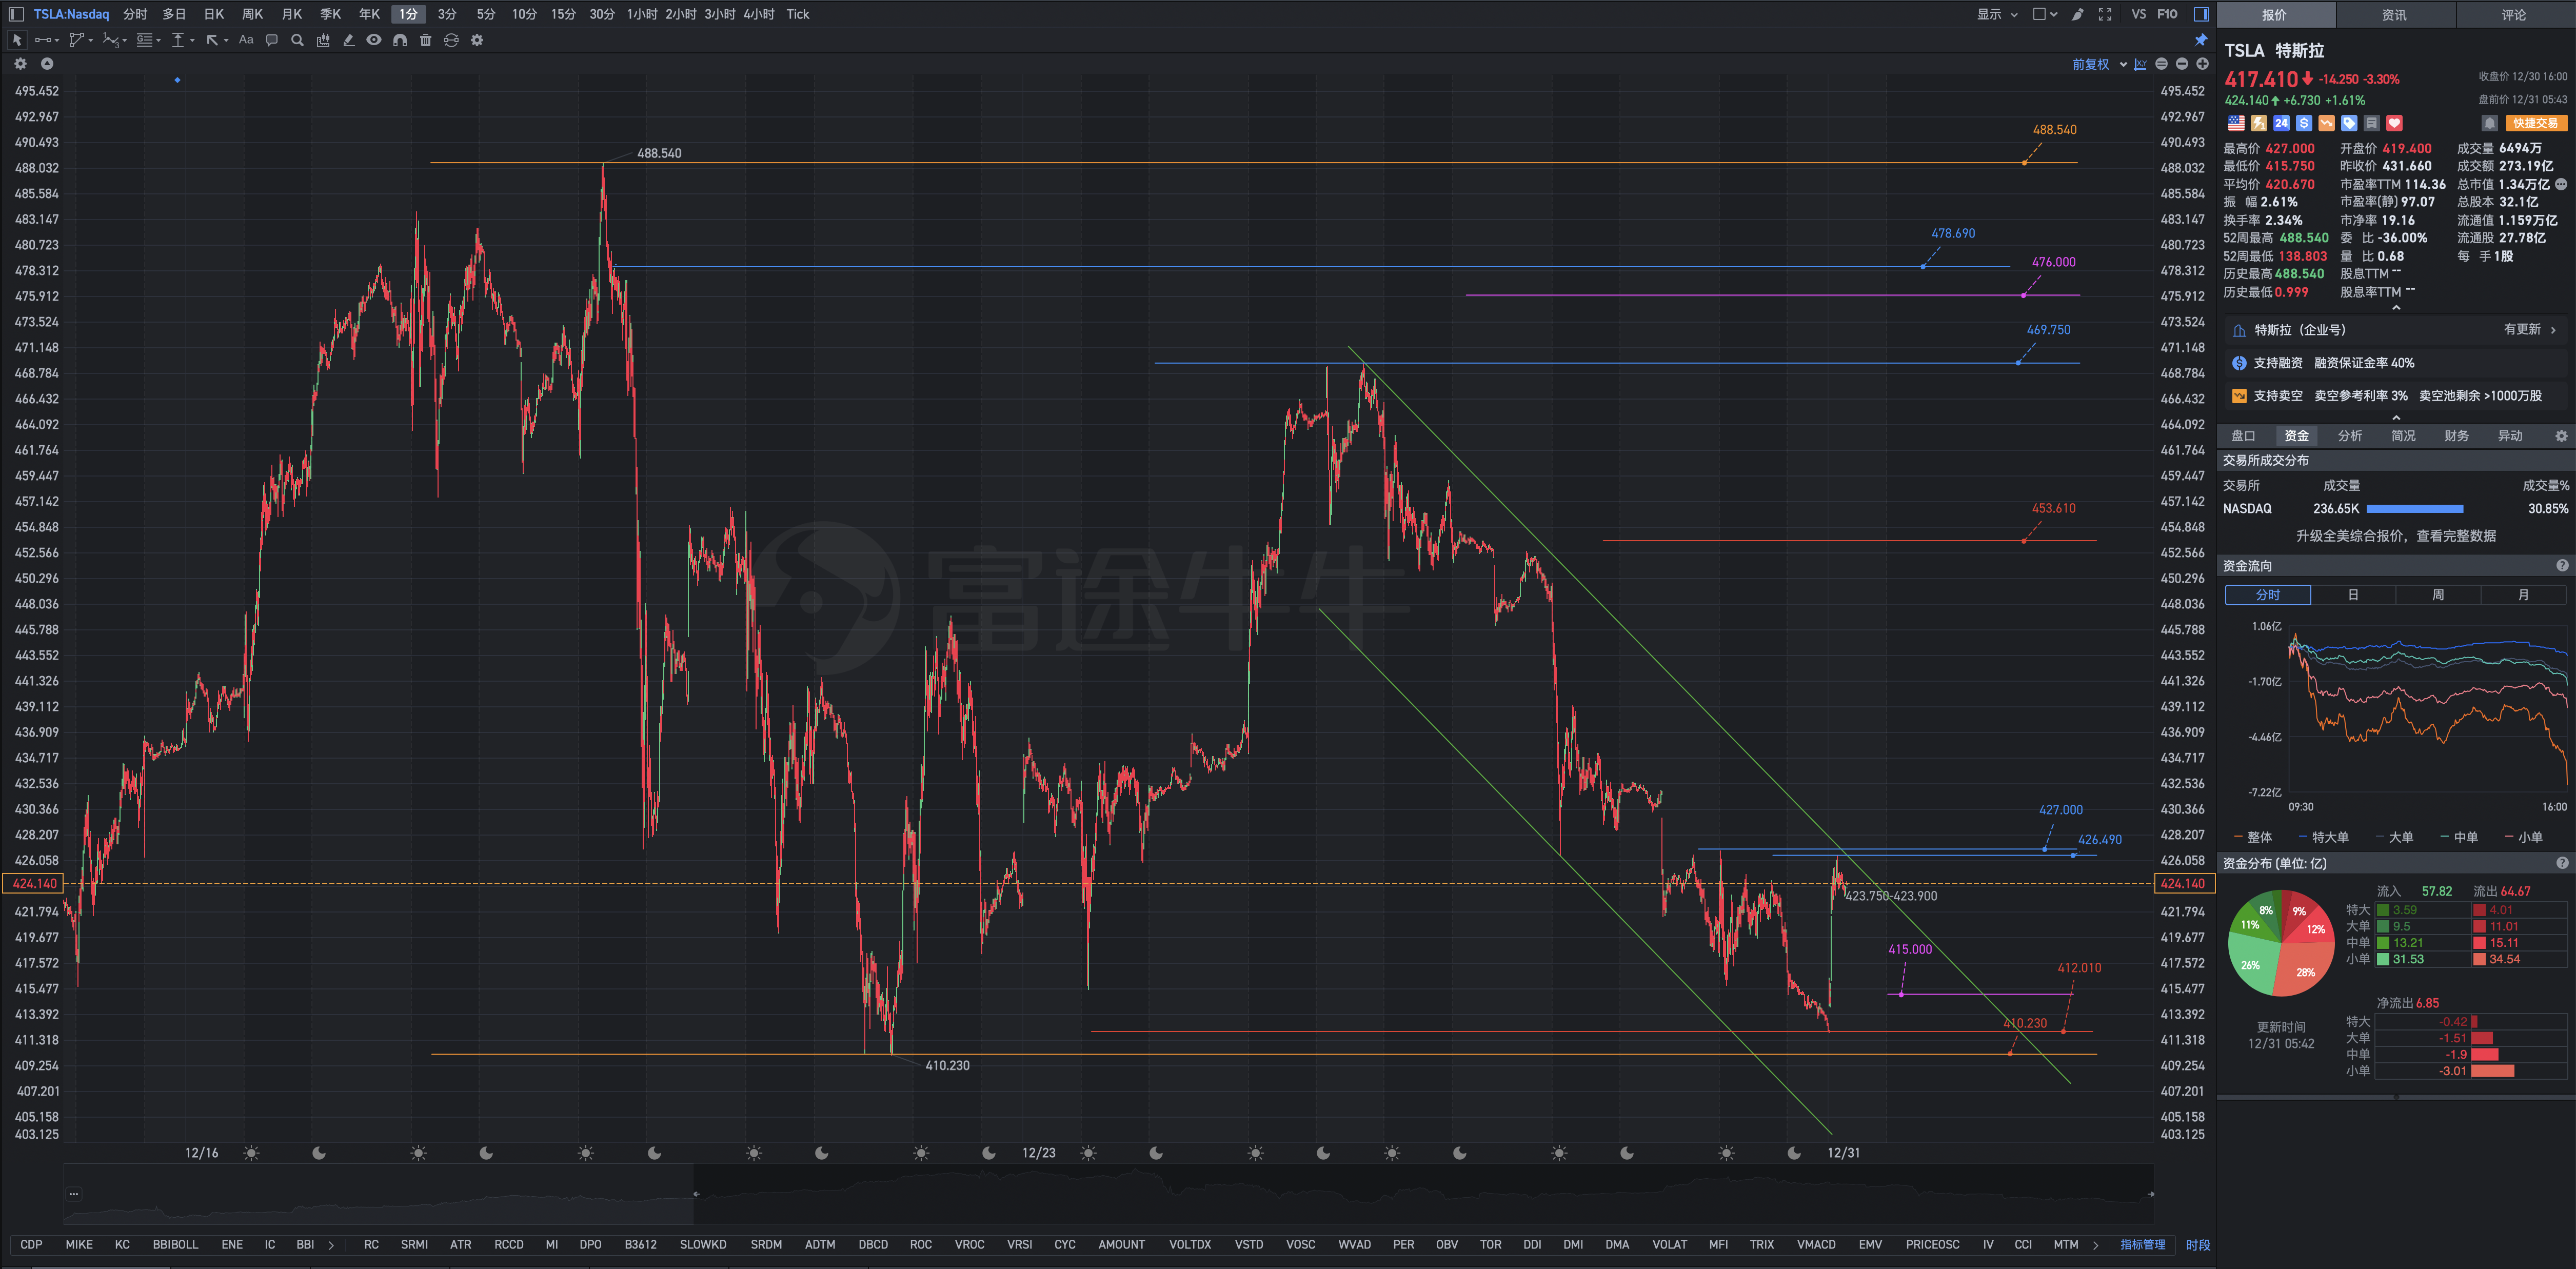Click the chart overview navigator strip
The height and width of the screenshot is (1269, 2576).
pyautogui.click(x=1108, y=1194)
